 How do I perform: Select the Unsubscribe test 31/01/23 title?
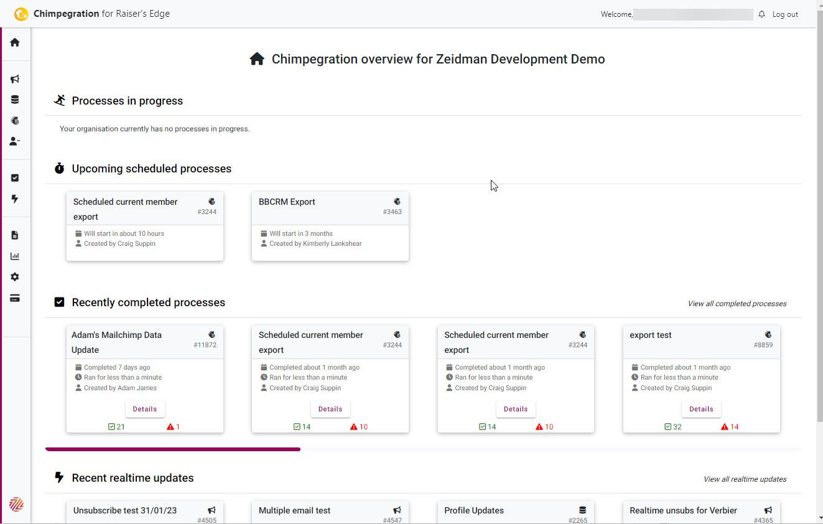coord(125,510)
